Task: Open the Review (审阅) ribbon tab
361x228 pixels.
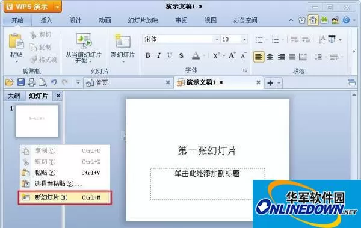Action: tap(181, 20)
